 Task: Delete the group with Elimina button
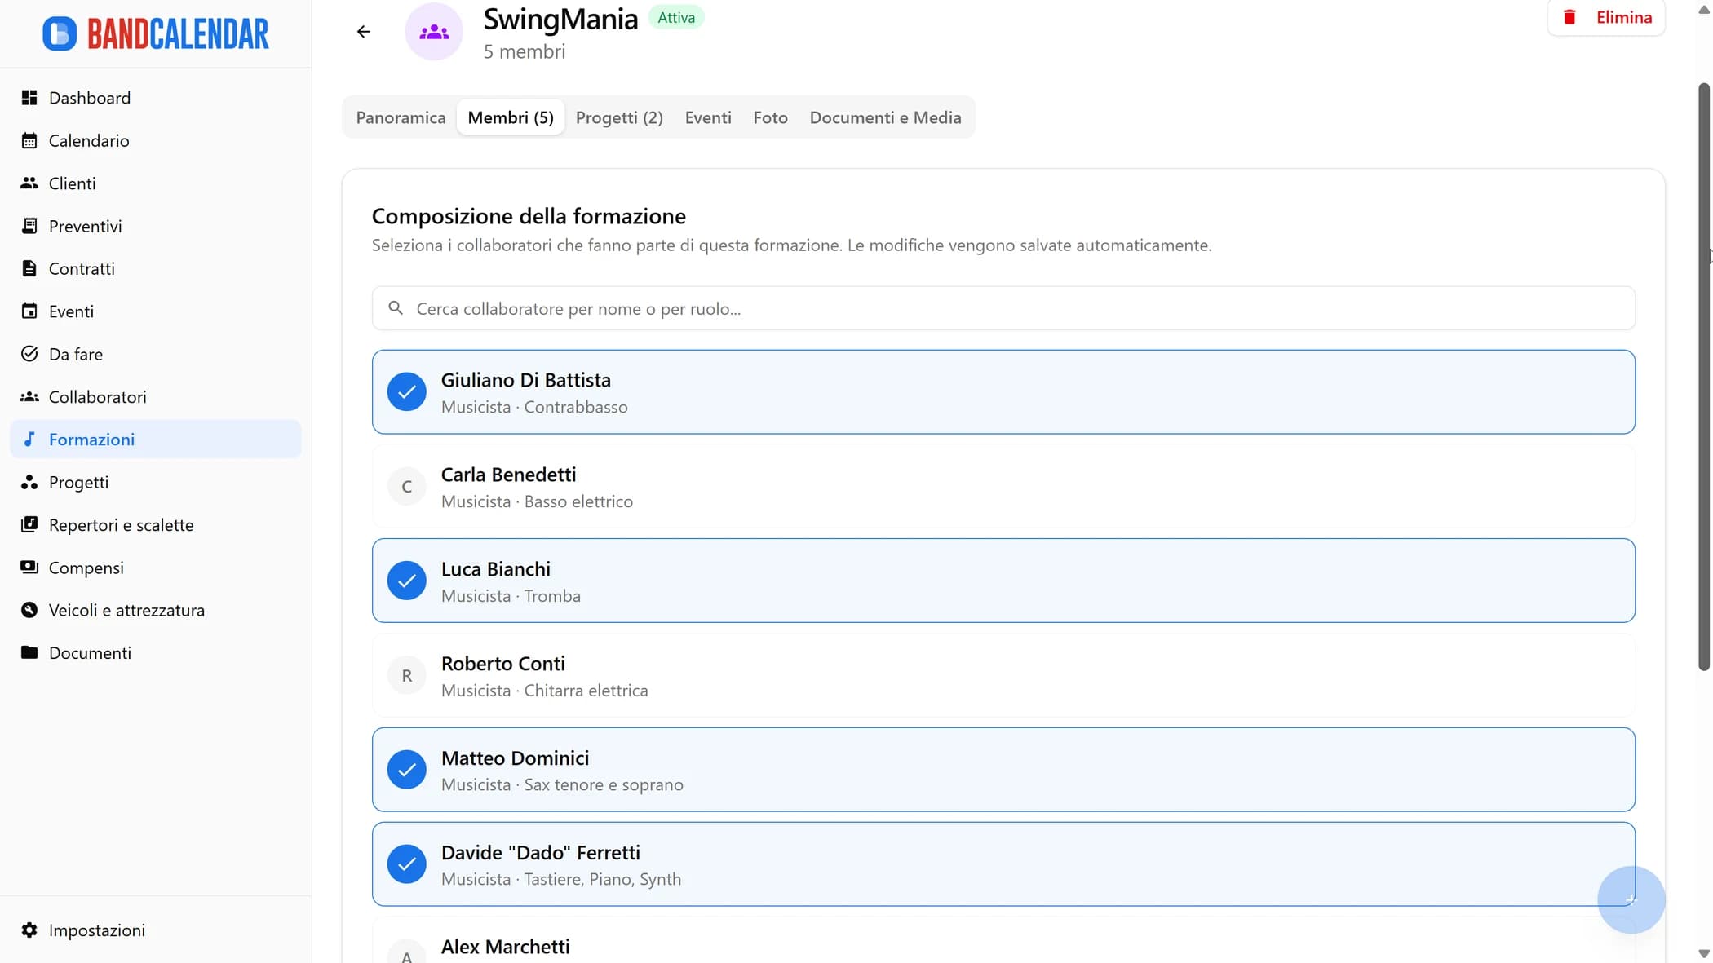point(1605,16)
